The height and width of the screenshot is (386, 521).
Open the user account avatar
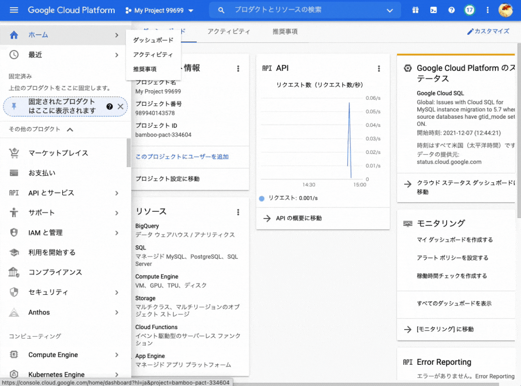506,10
